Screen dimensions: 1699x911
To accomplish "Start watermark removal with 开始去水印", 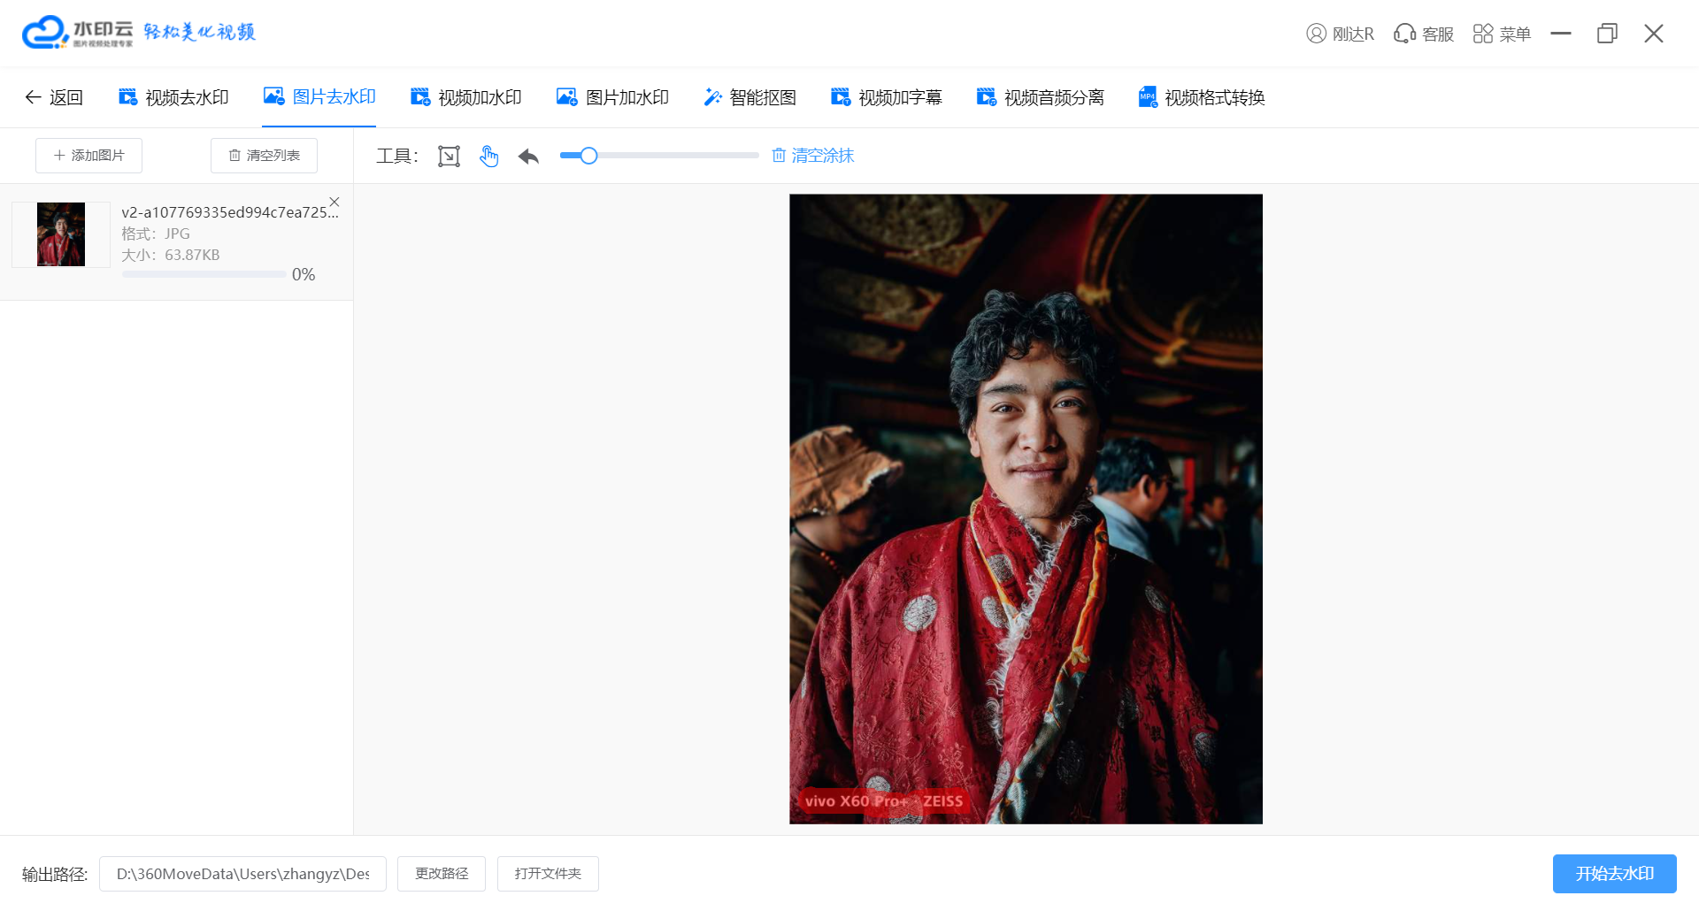I will point(1615,874).
